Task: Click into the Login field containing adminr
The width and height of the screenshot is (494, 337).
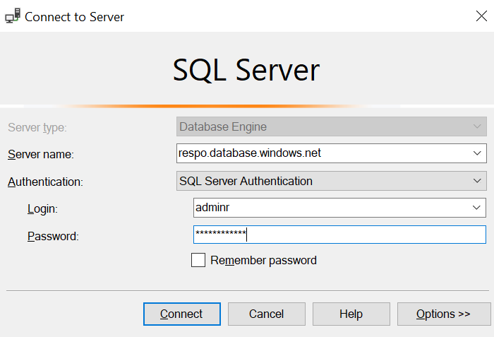Action: click(328, 208)
